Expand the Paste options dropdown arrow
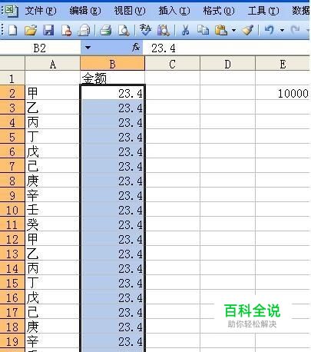Screen dimensions: 311x352 [x=233, y=31]
